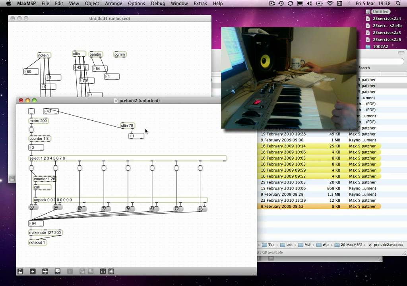Click prelude2.maxpat in Finder path bar
This screenshot has height=286, width=407.
[386, 245]
